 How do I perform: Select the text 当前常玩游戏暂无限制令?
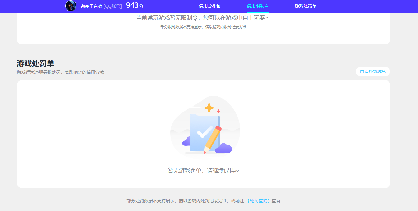click(167, 18)
